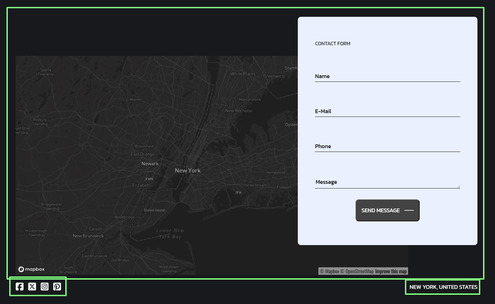
Task: Click into the E-Mail field
Action: [x=387, y=111]
